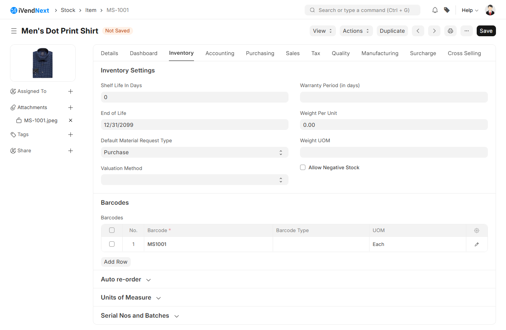The image size is (506, 330).
Task: Click lock icon beside MS-1001.jpeg
Action: point(19,120)
